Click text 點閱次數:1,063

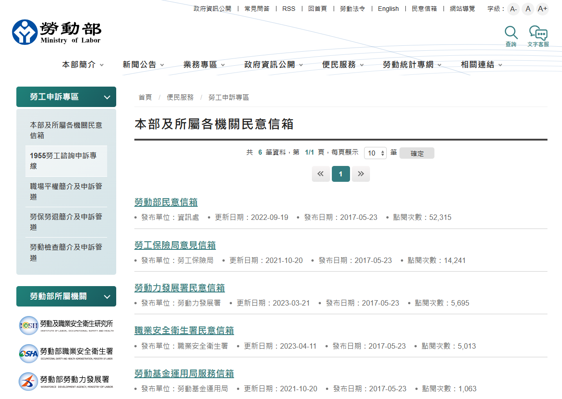point(449,389)
